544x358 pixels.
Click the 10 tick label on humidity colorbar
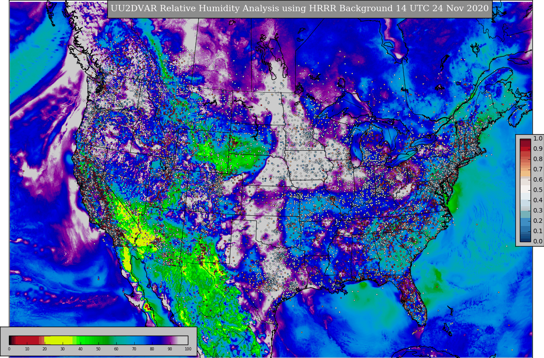(x=27, y=349)
